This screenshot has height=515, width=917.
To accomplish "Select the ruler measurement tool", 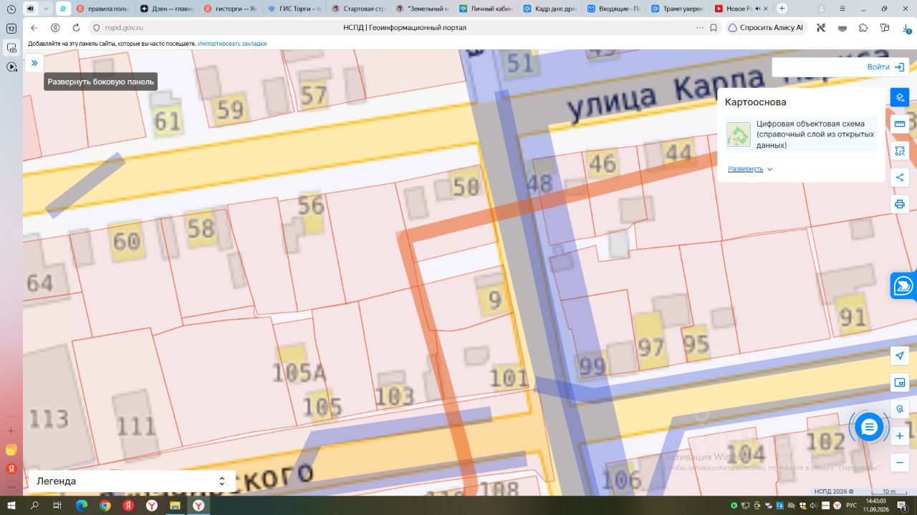I will 900,124.
